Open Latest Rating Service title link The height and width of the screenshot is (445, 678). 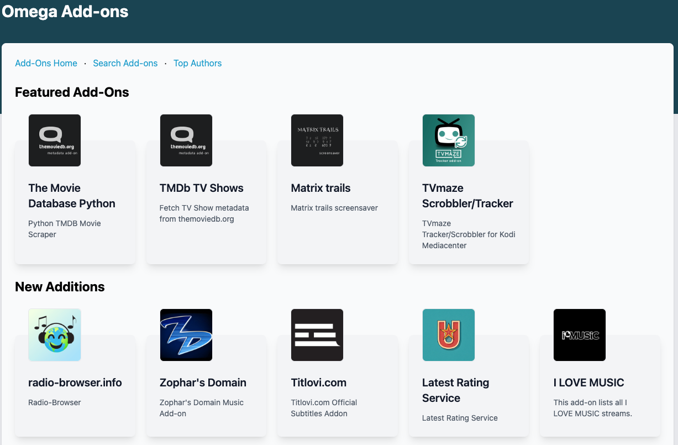click(455, 390)
